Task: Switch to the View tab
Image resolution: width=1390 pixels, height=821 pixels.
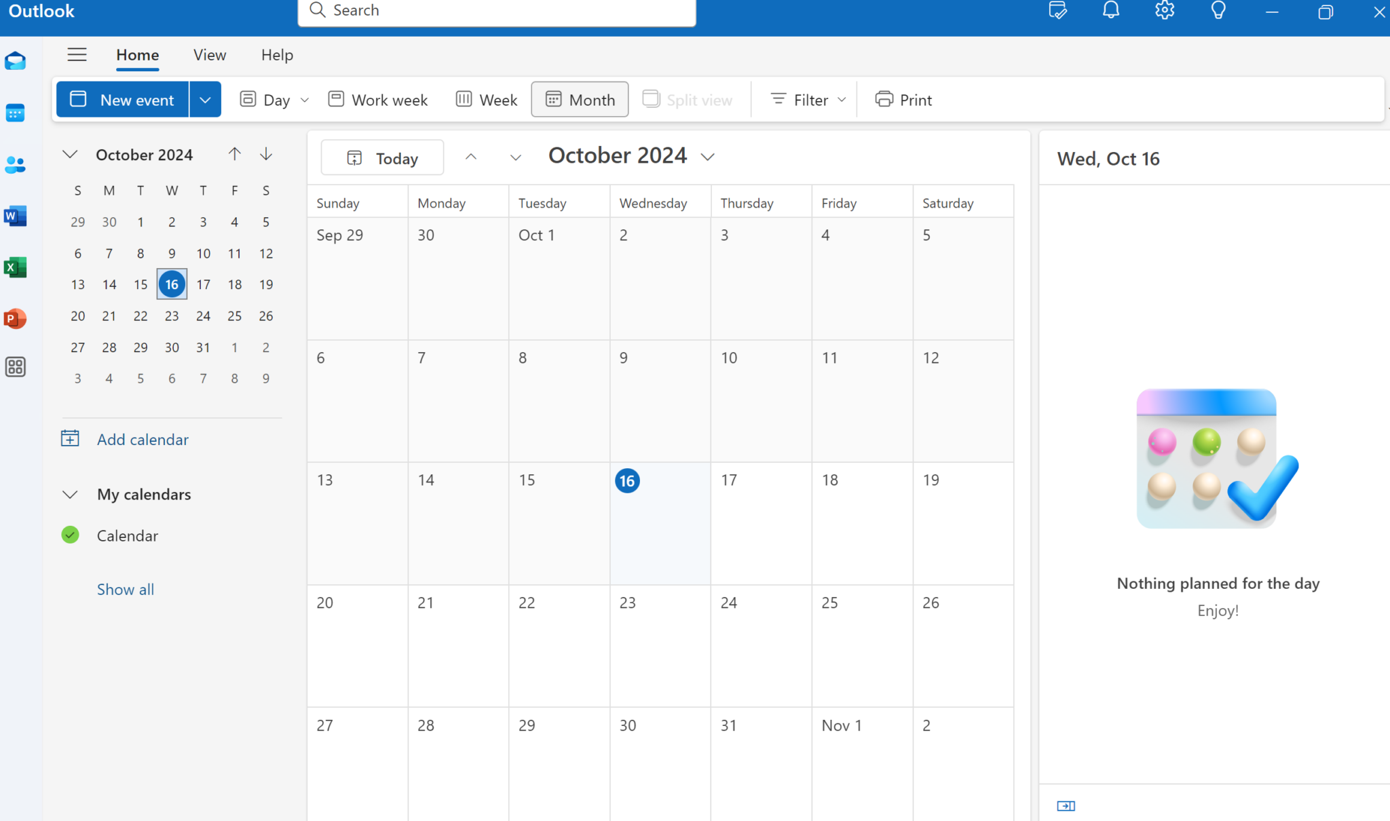Action: 209,55
